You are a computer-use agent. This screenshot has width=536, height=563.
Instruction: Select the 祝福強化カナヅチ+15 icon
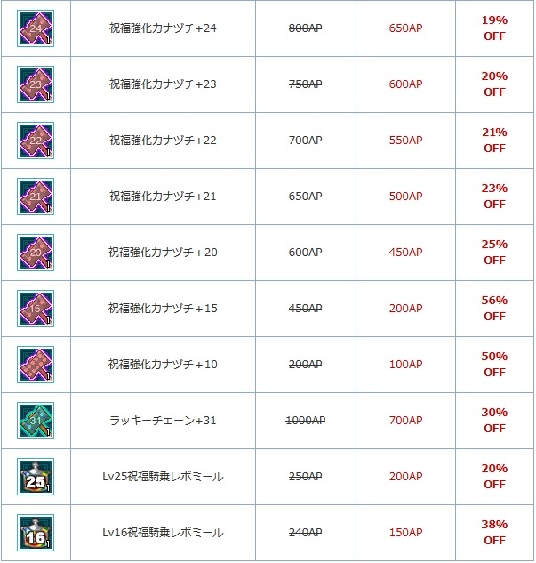click(36, 309)
